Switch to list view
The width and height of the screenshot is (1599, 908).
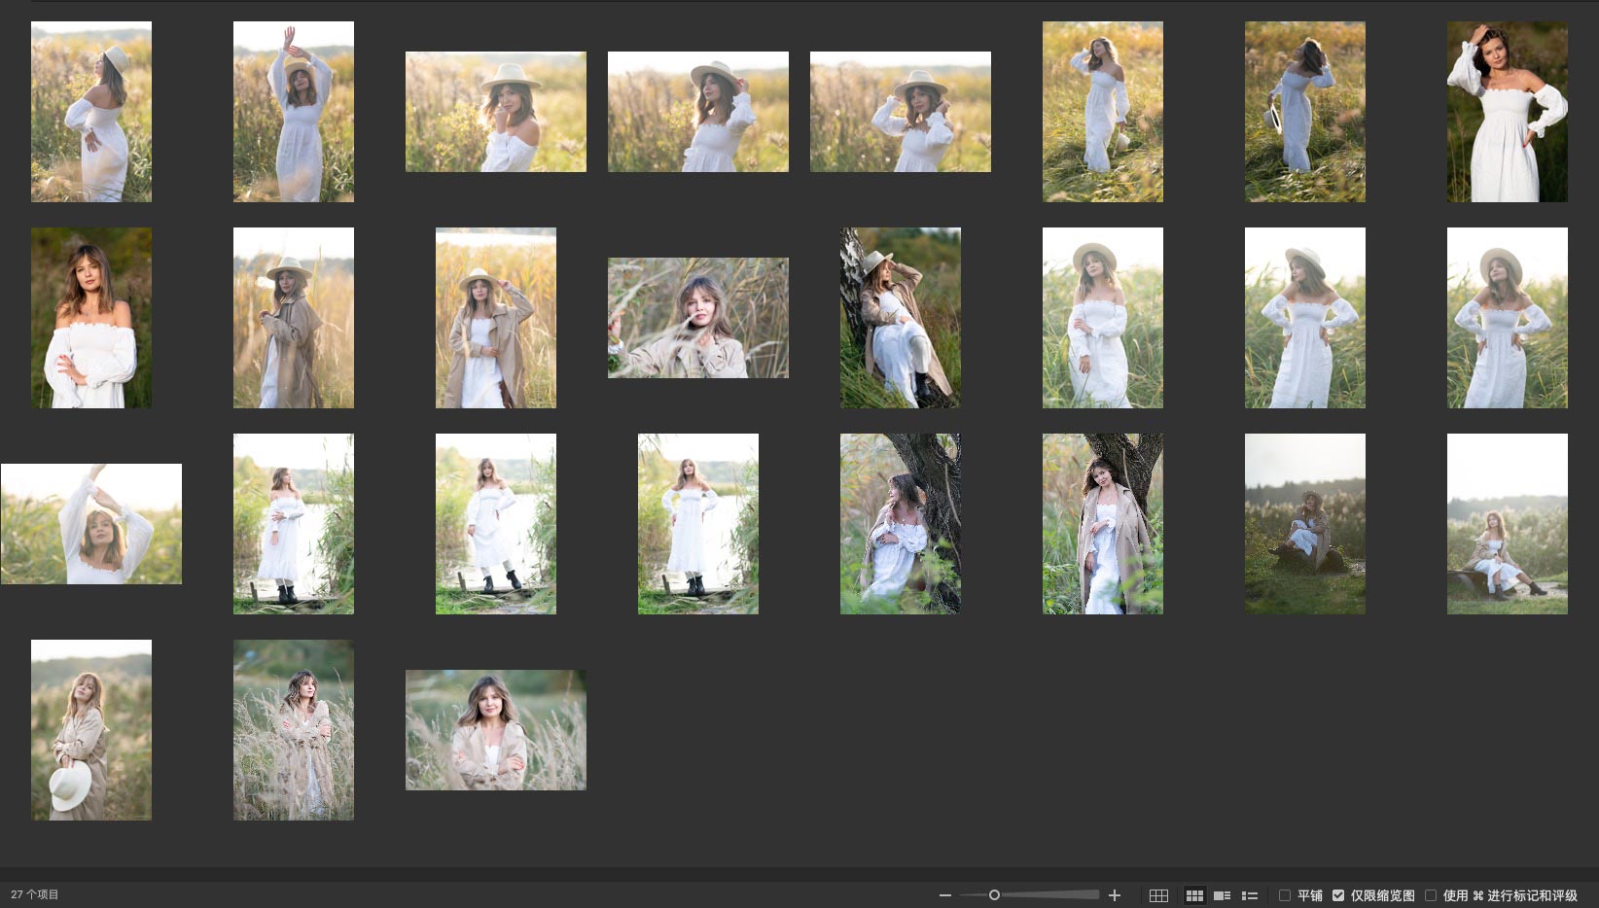coord(1250,895)
